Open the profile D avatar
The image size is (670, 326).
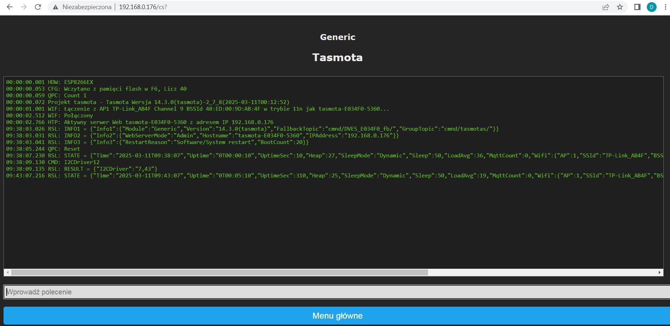(652, 7)
